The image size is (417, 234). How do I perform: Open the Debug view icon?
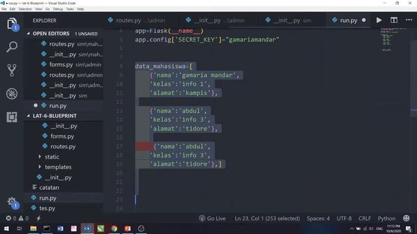click(x=12, y=94)
